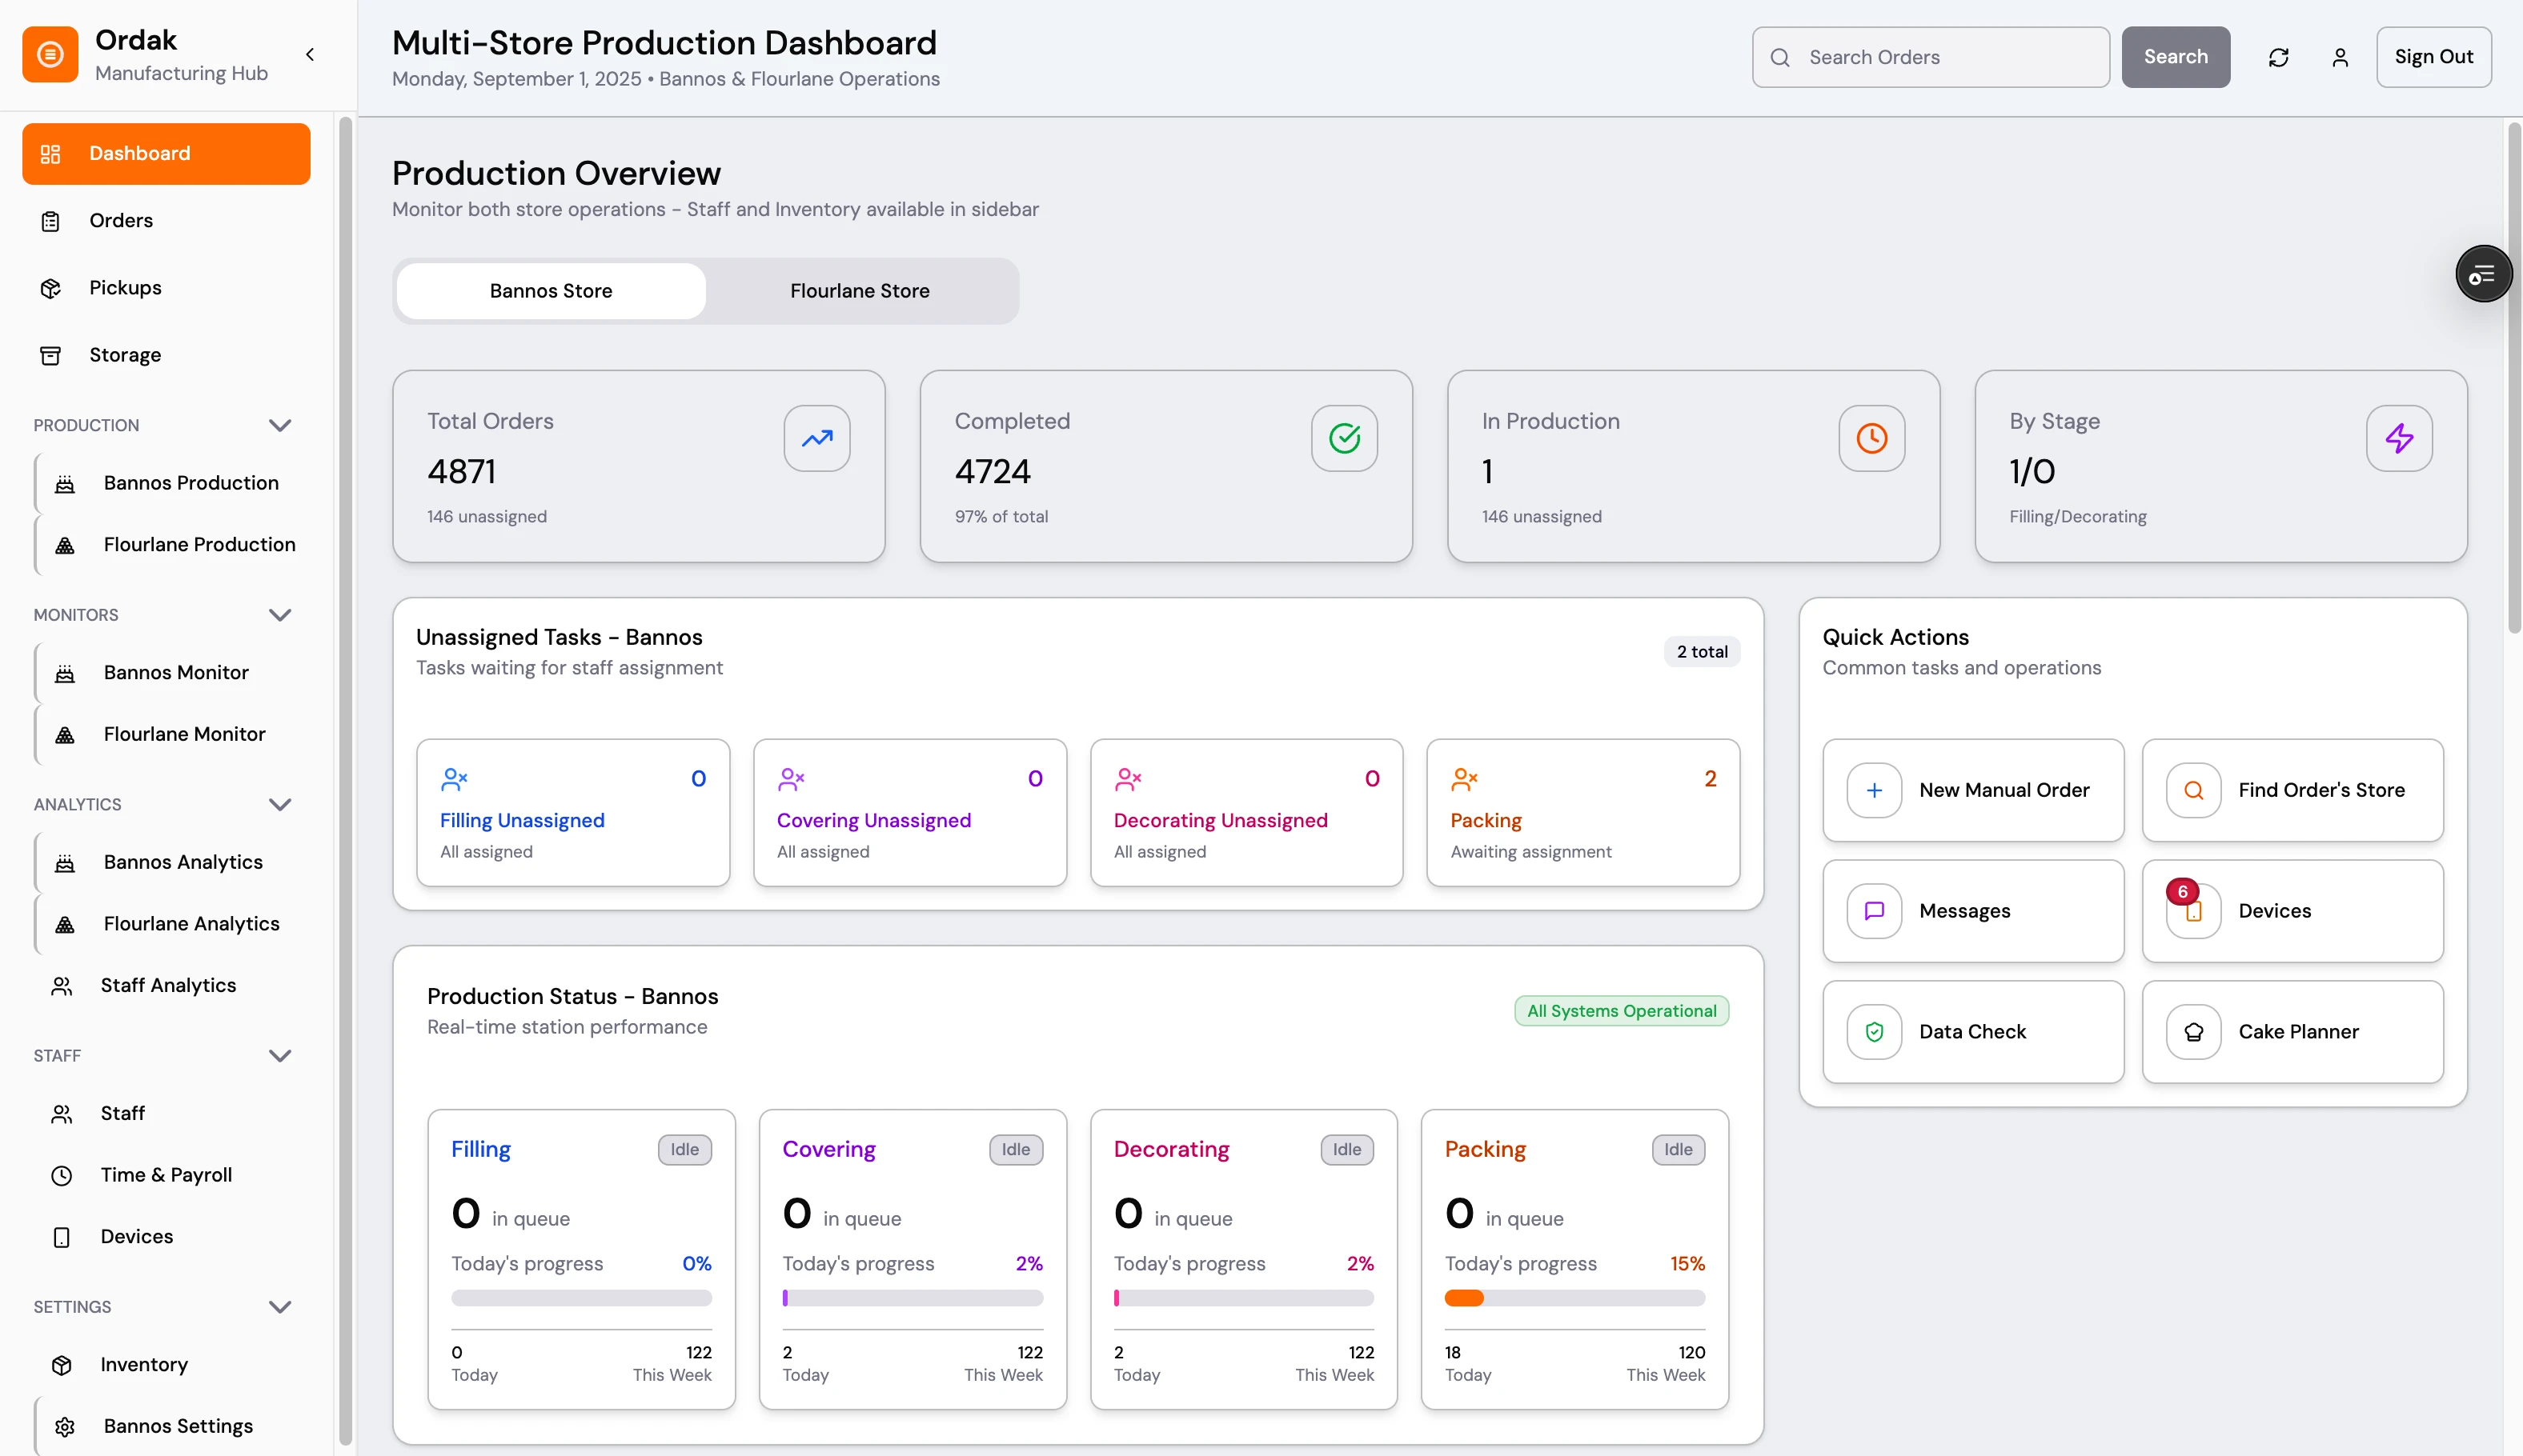
Task: Open the Filling Unassigned card
Action: (x=572, y=813)
